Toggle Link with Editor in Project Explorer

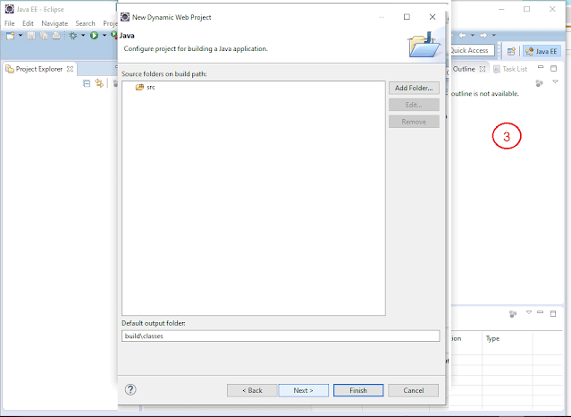[99, 83]
